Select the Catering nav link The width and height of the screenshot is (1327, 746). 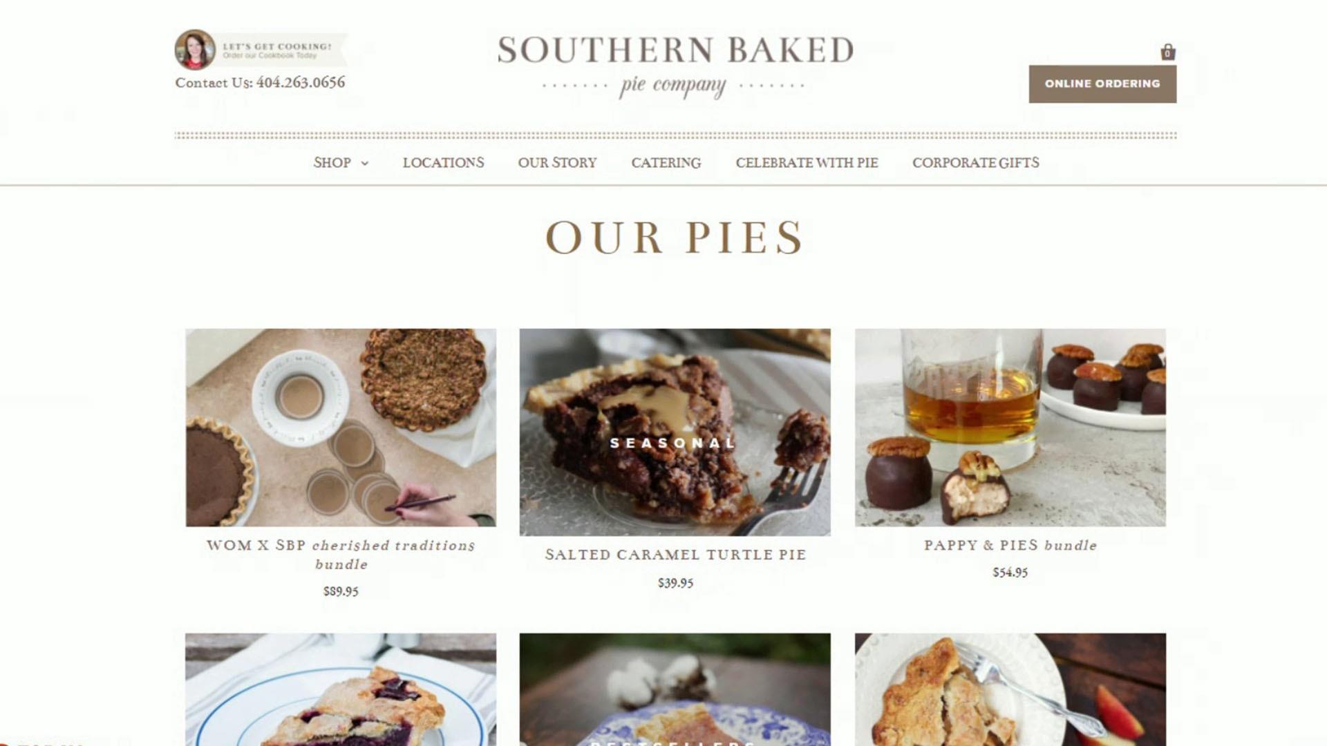(x=666, y=163)
